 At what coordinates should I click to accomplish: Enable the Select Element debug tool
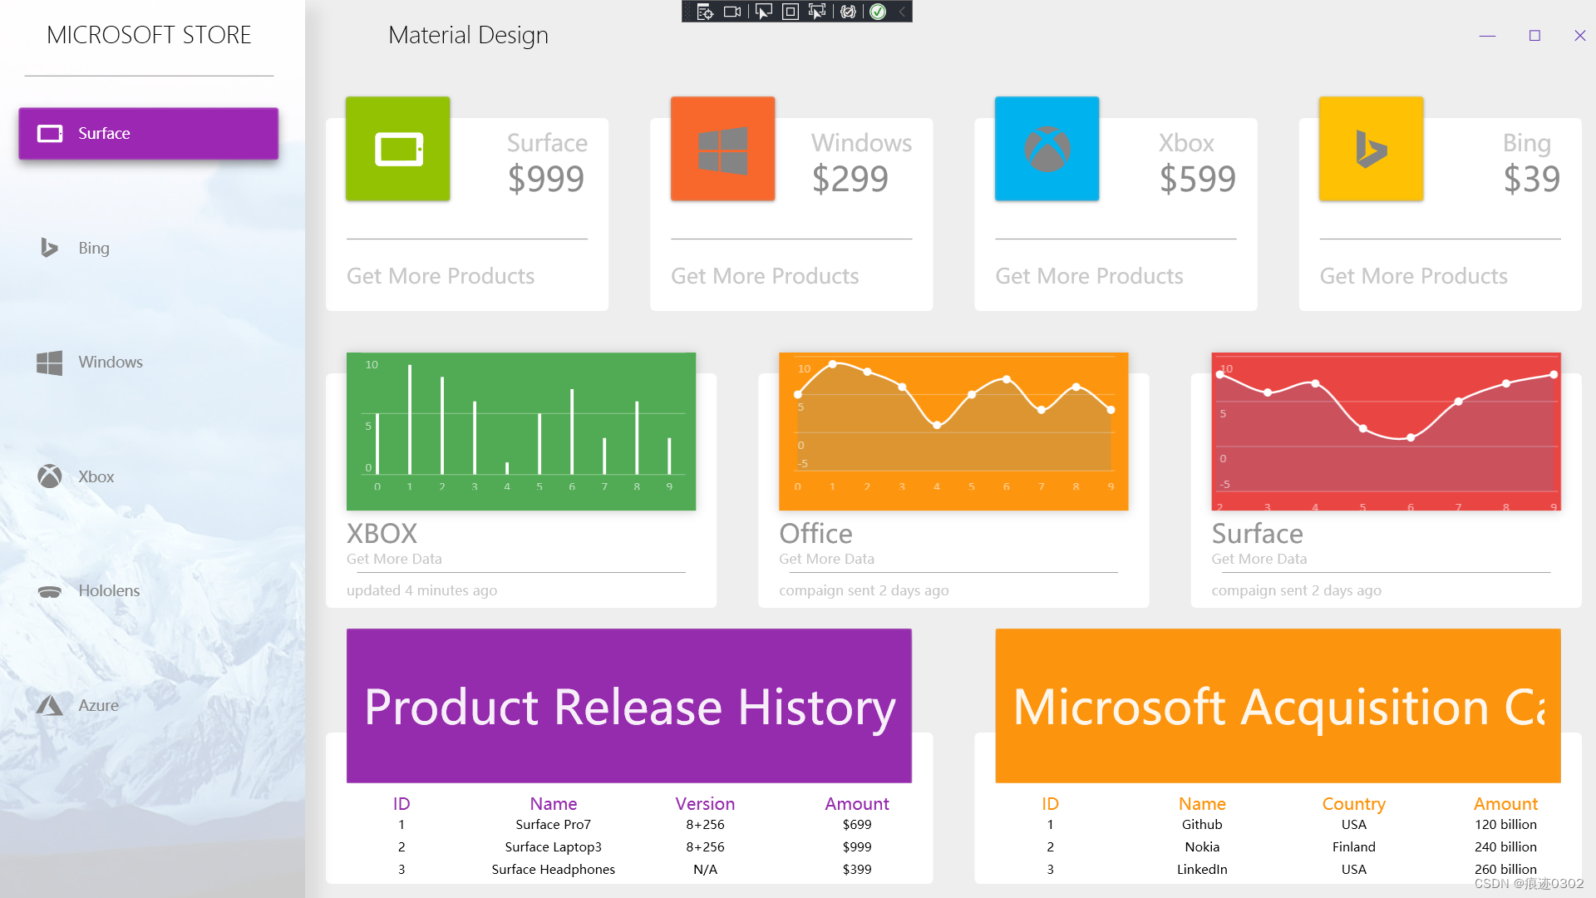pyautogui.click(x=763, y=12)
